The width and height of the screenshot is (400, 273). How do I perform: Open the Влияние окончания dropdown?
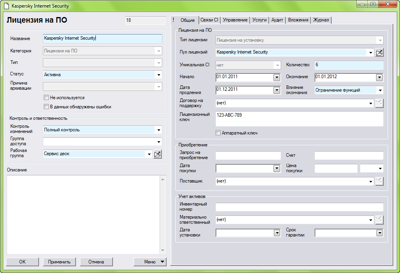coord(380,90)
